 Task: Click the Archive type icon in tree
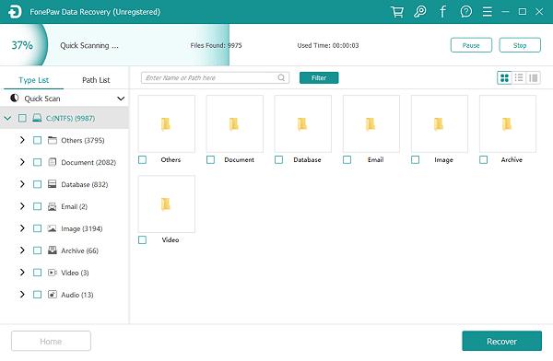tap(53, 250)
